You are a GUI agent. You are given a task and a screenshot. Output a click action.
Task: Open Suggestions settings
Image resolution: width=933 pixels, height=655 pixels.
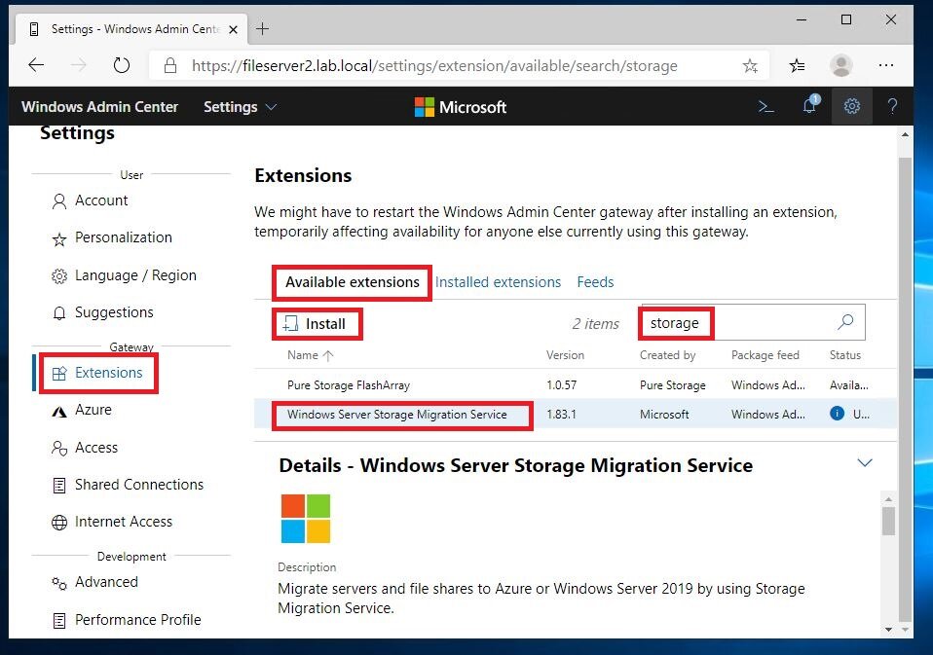point(114,312)
